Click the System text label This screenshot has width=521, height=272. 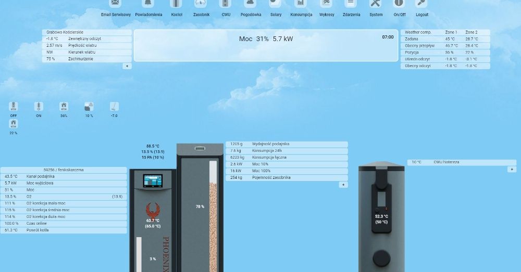(x=376, y=15)
